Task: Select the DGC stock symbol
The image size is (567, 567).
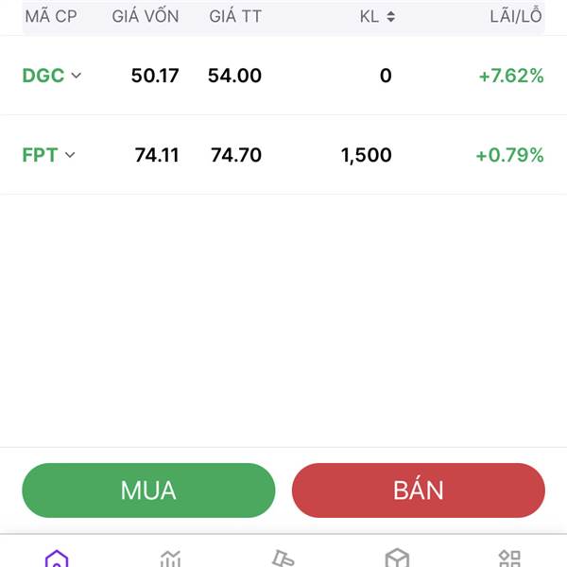Action: tap(43, 76)
